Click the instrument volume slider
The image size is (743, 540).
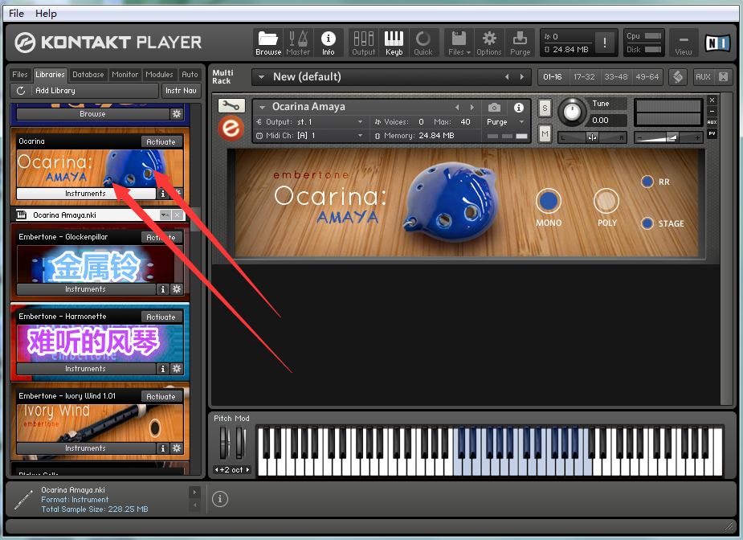click(668, 137)
